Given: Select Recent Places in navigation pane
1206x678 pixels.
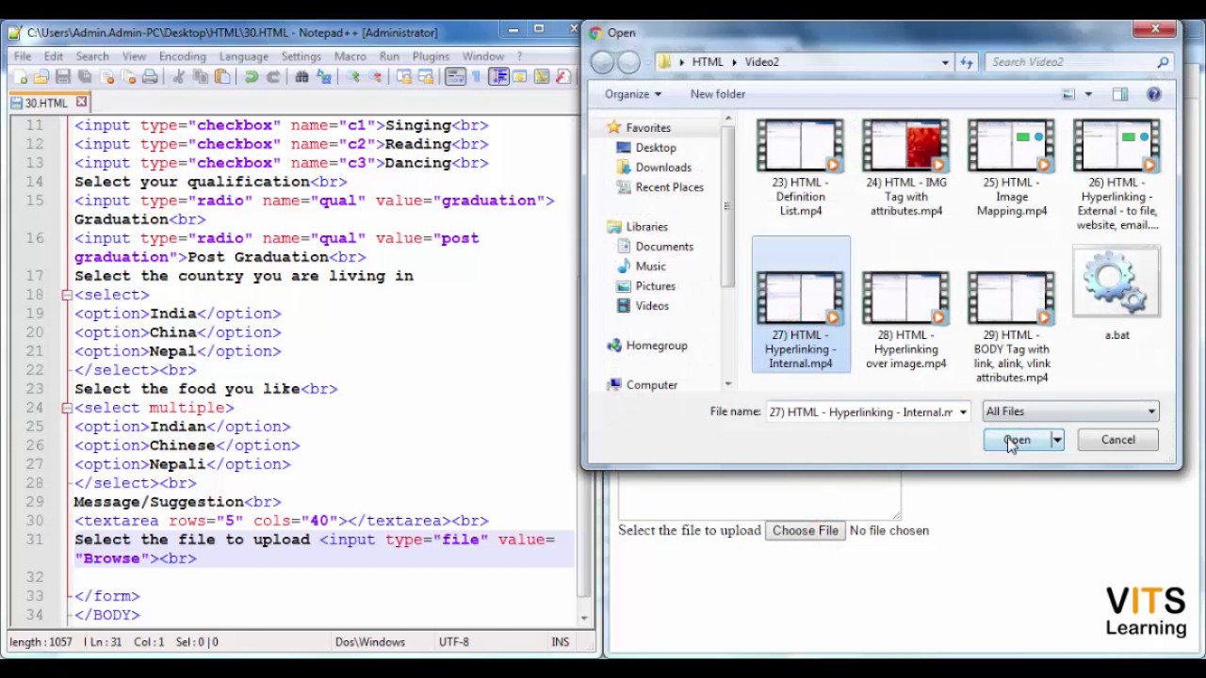Looking at the screenshot, I should click(x=660, y=187).
